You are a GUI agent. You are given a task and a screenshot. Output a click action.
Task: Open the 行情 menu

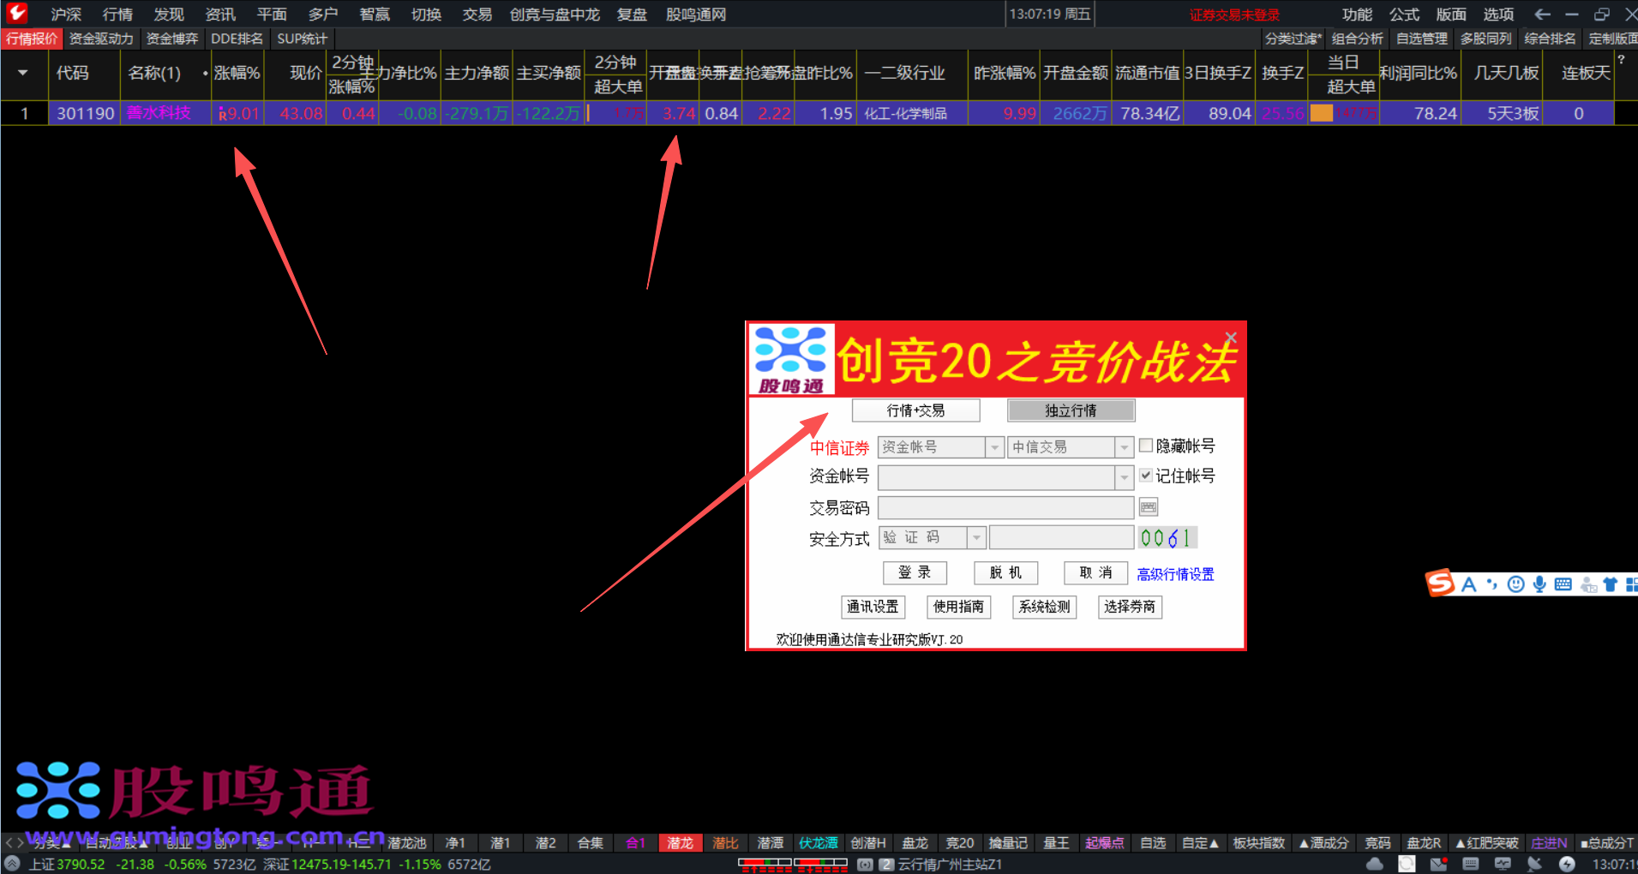pyautogui.click(x=117, y=14)
